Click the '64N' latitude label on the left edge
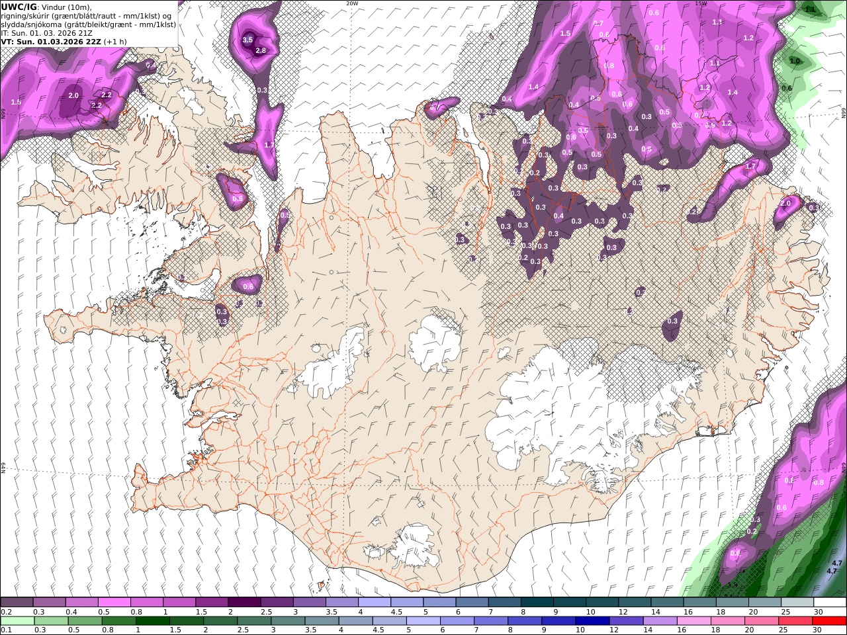Image resolution: width=847 pixels, height=635 pixels. coord(3,467)
